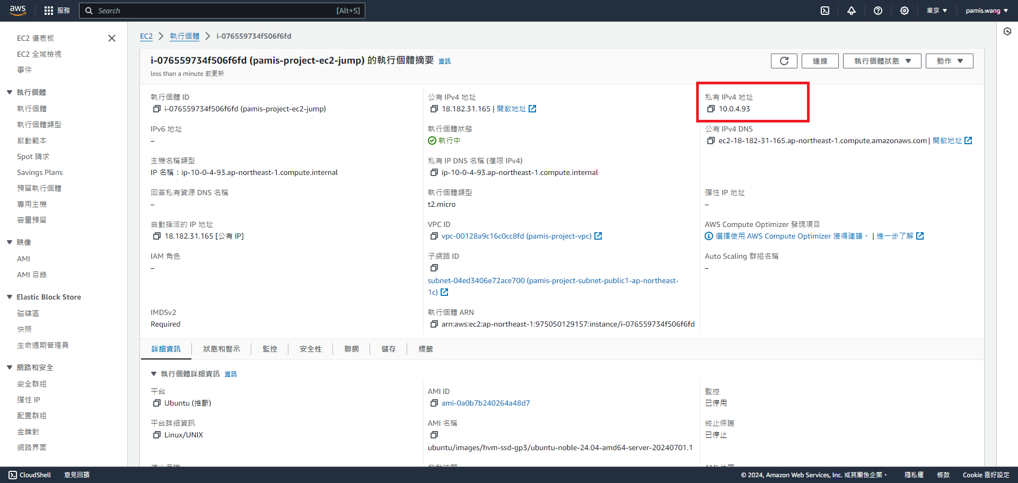
Task: Copy the Linux/UNIX platform details
Action: click(x=157, y=435)
